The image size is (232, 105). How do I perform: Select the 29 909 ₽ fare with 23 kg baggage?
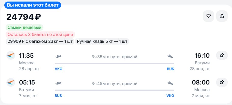(x=40, y=41)
